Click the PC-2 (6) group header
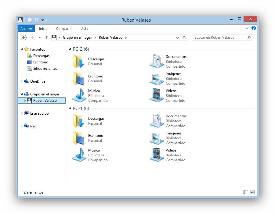 (x=81, y=49)
